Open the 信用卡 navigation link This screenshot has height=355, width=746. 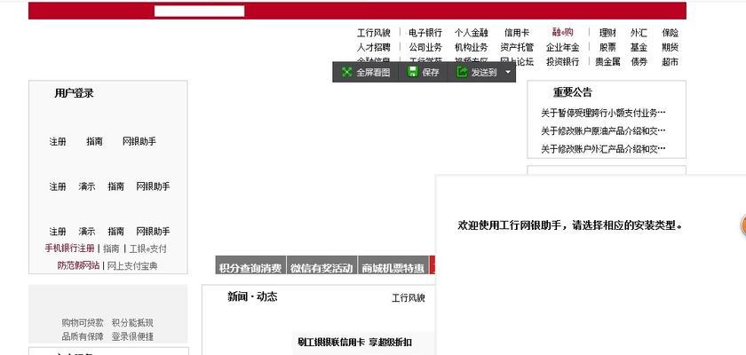517,33
